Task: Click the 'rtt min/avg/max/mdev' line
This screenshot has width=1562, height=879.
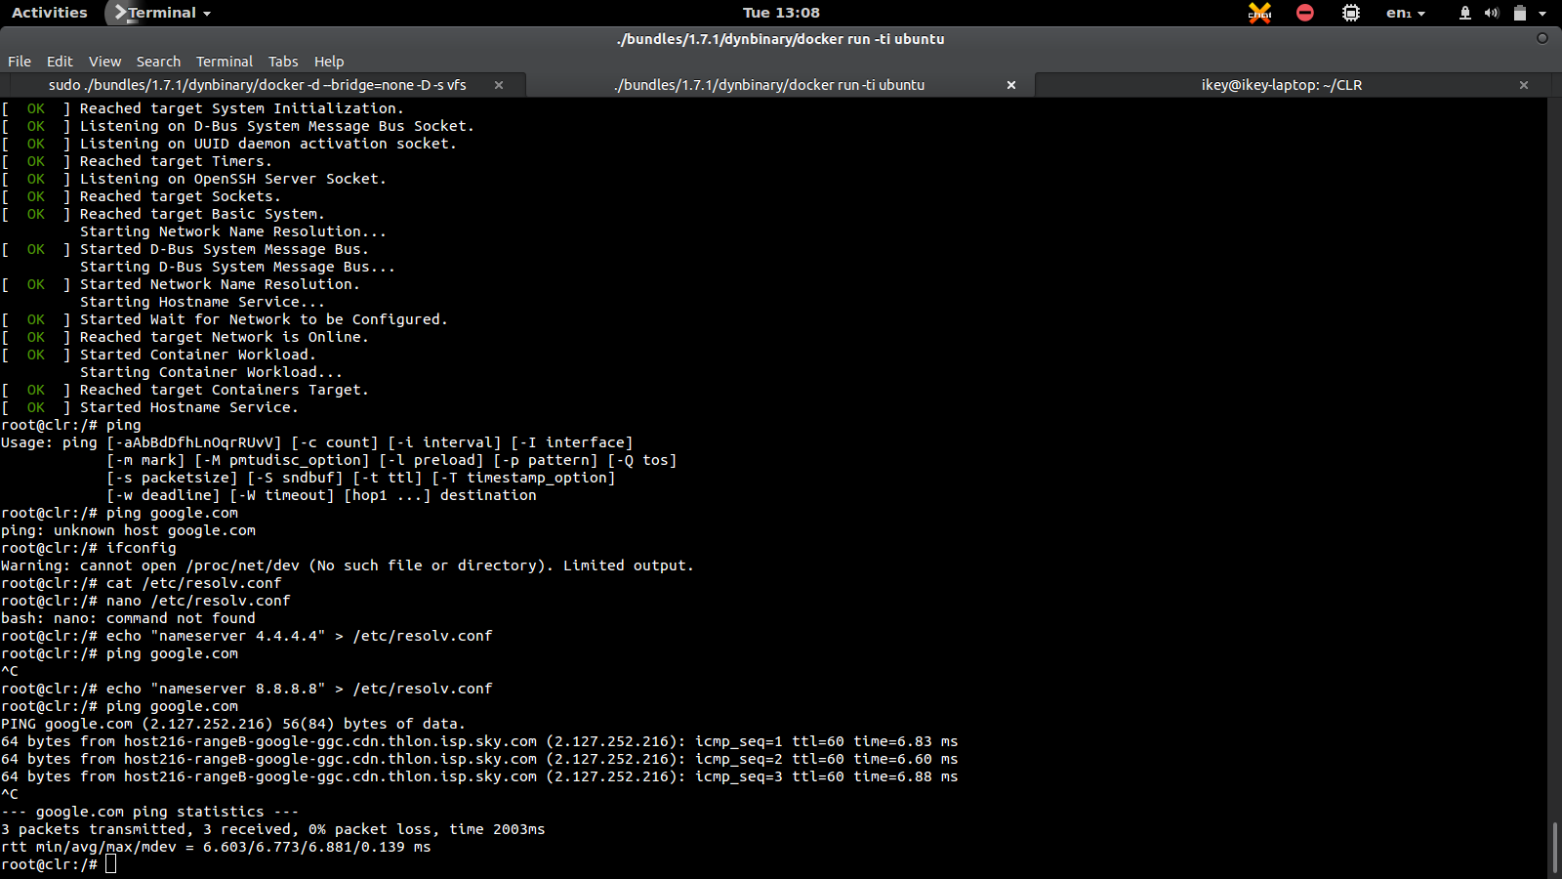Action: click(x=216, y=847)
